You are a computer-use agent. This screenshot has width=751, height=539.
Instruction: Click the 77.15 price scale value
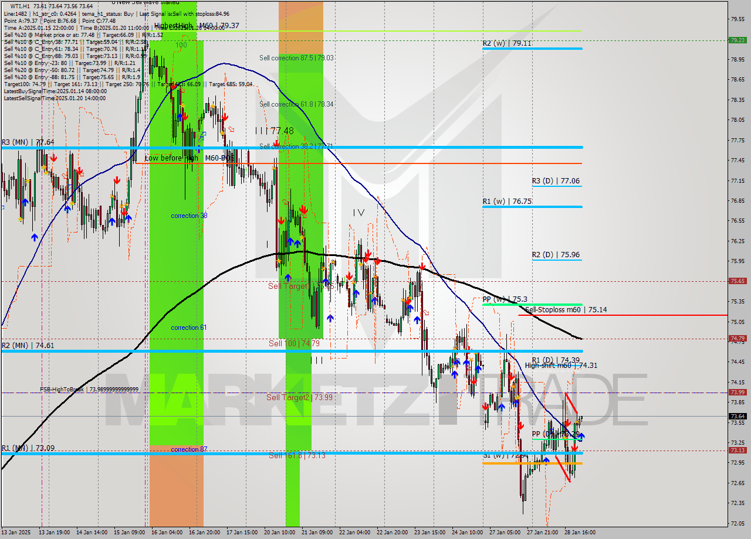pos(738,180)
